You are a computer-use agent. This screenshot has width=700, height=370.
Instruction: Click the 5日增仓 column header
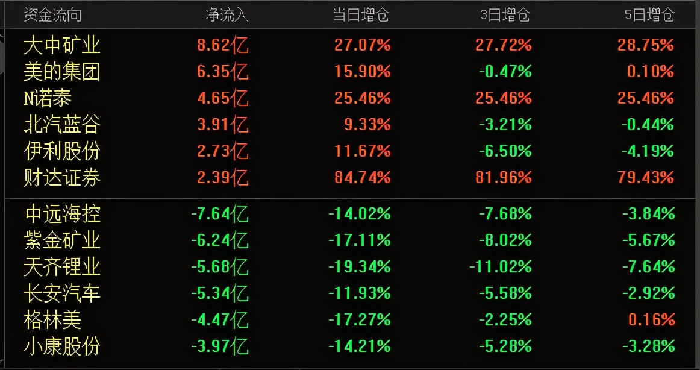coord(649,16)
